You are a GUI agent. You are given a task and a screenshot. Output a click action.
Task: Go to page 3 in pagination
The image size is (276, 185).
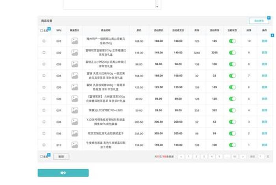[204, 157]
